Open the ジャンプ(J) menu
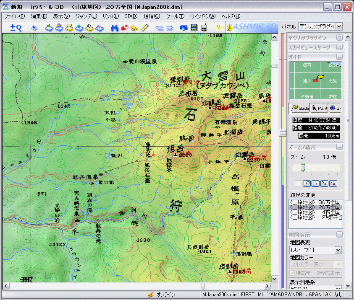The image size is (354, 300). (86, 16)
